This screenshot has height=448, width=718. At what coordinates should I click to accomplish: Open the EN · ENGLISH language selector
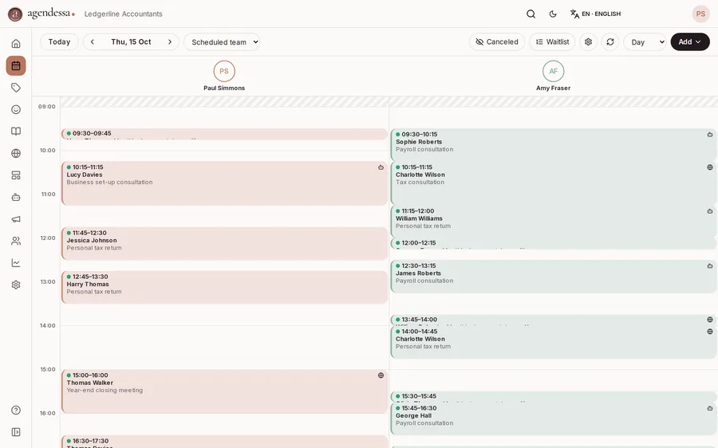[x=595, y=14]
